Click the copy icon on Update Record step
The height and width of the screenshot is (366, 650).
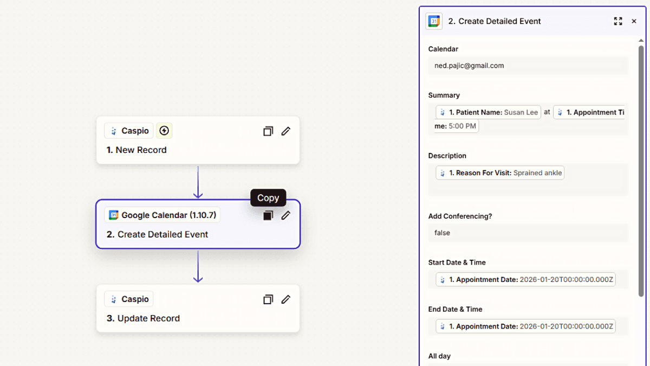pyautogui.click(x=268, y=299)
